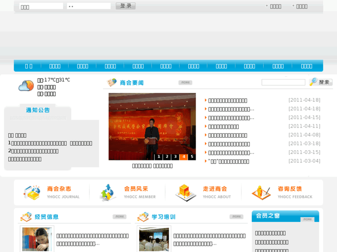Click the 经贸信息 article thumbnail photo
This screenshot has width=337, height=252.
point(37,239)
